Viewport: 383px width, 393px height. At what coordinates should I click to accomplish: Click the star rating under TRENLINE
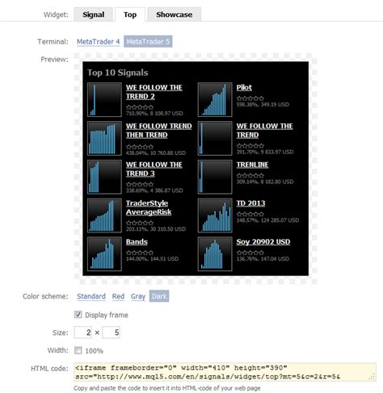pyautogui.click(x=250, y=175)
